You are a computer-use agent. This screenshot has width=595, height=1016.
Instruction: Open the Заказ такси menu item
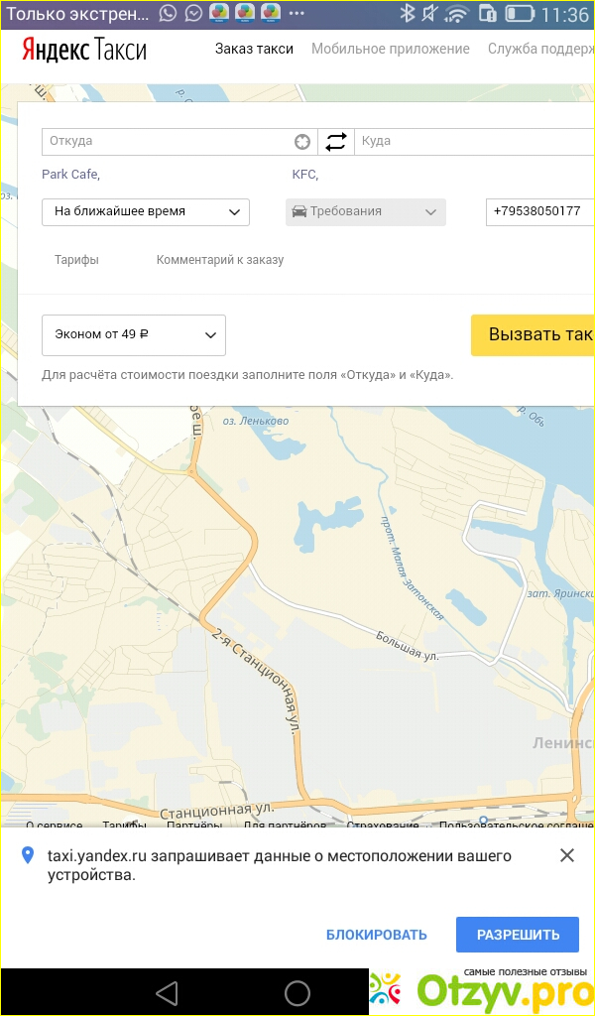(255, 50)
